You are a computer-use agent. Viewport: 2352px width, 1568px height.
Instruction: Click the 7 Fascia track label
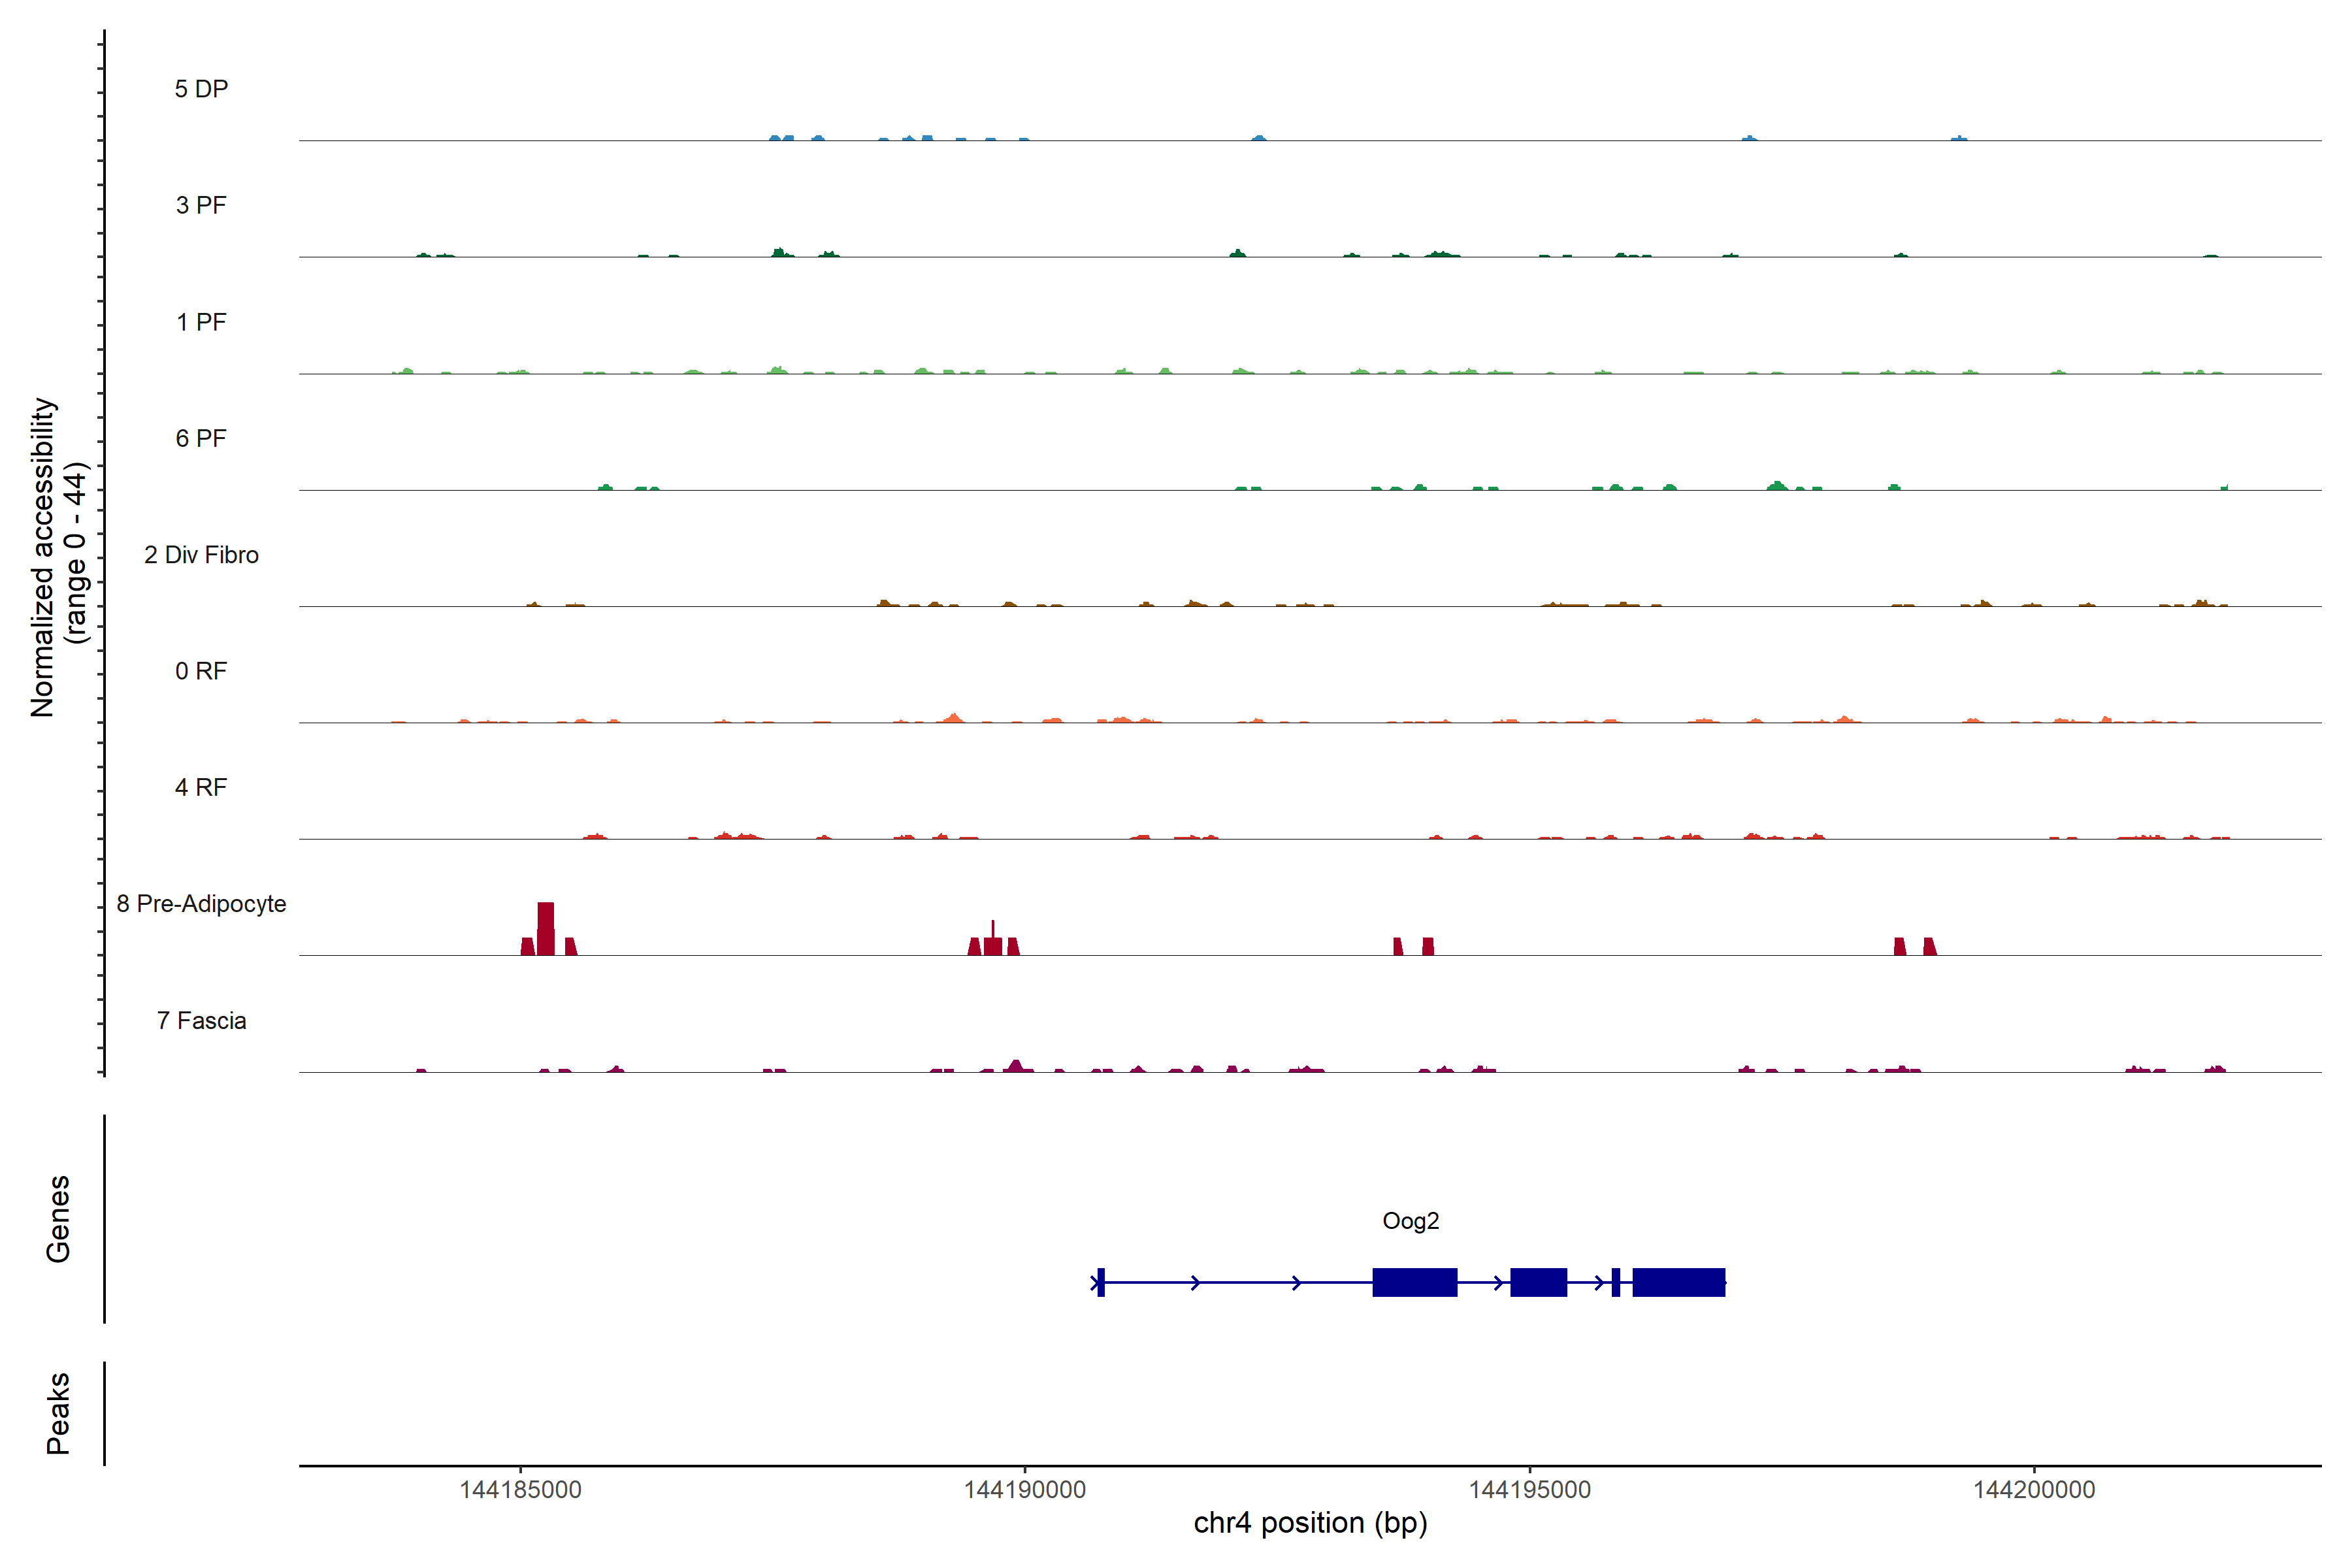tap(201, 1020)
